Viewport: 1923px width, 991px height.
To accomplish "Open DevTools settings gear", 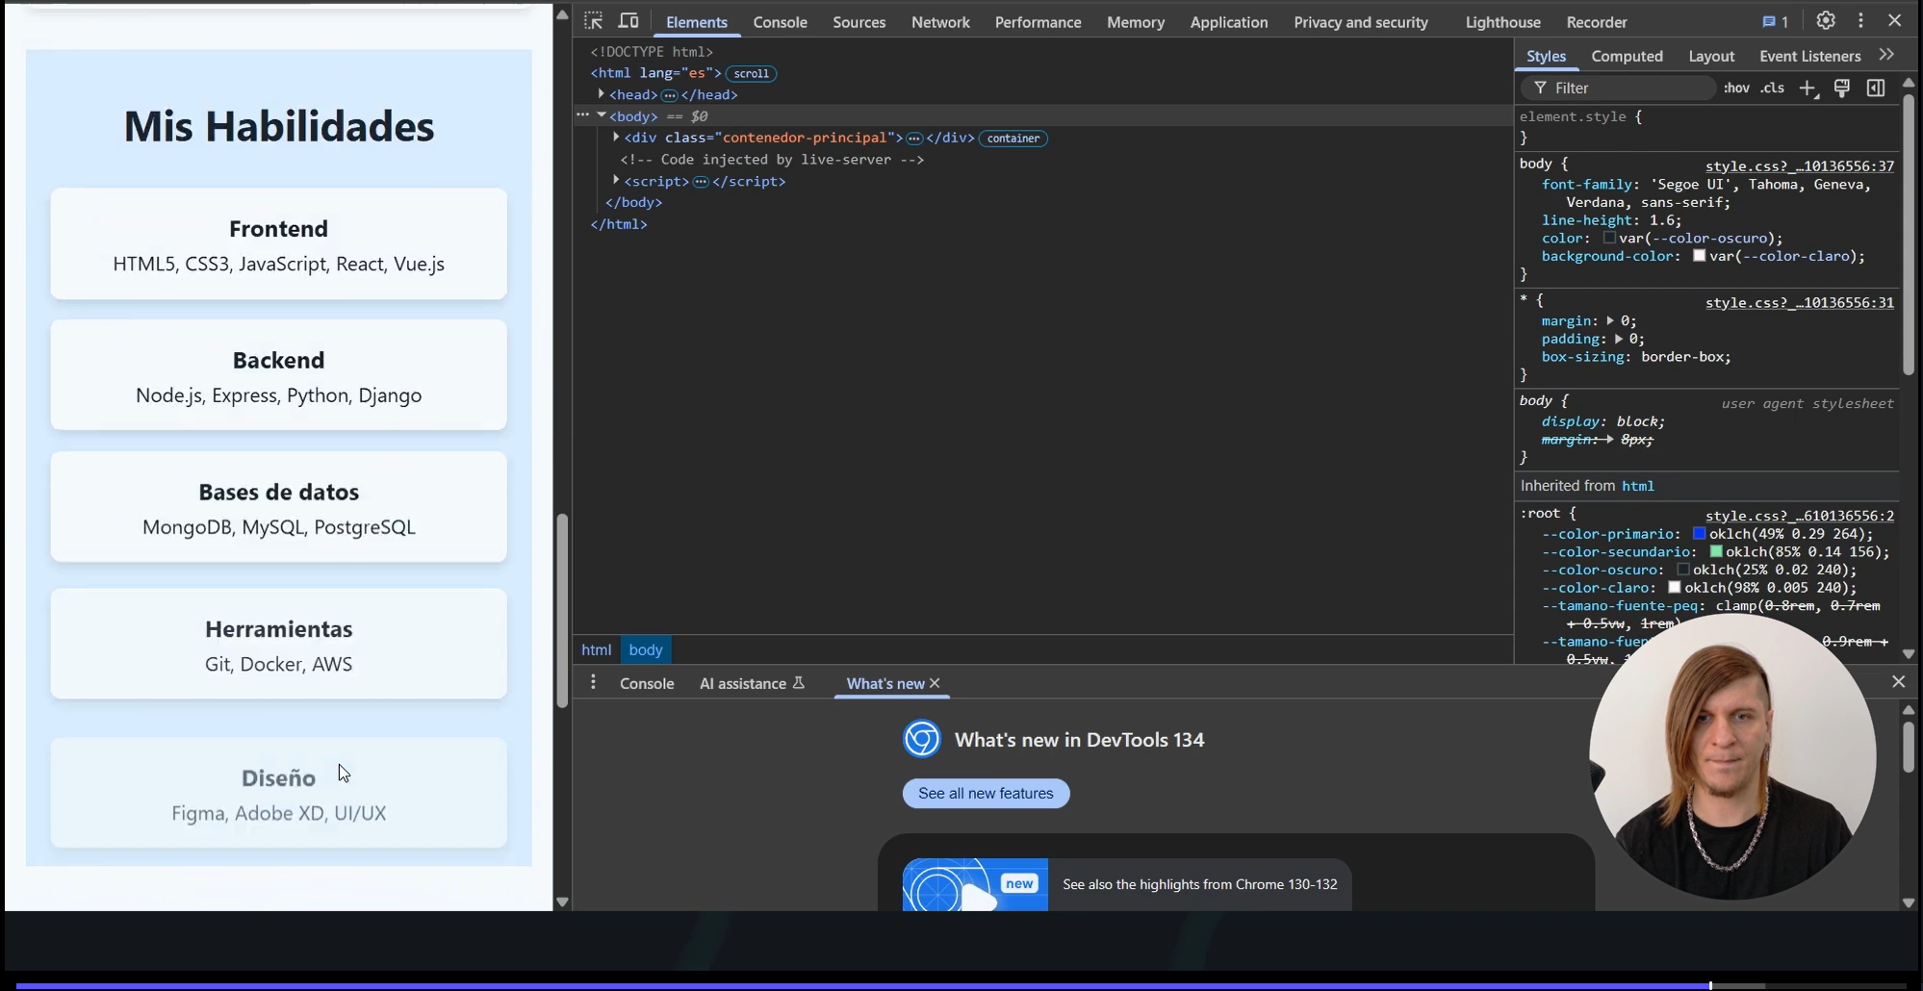I will click(x=1826, y=20).
